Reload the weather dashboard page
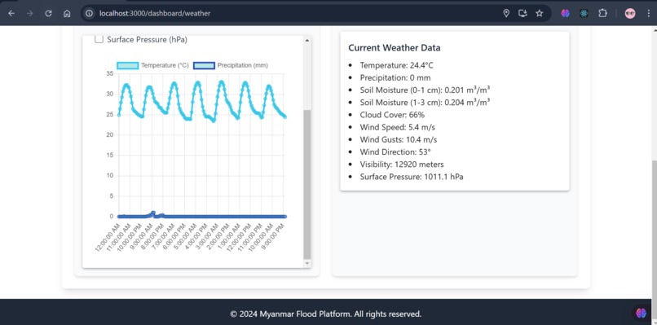This screenshot has height=325, width=657. tap(48, 13)
